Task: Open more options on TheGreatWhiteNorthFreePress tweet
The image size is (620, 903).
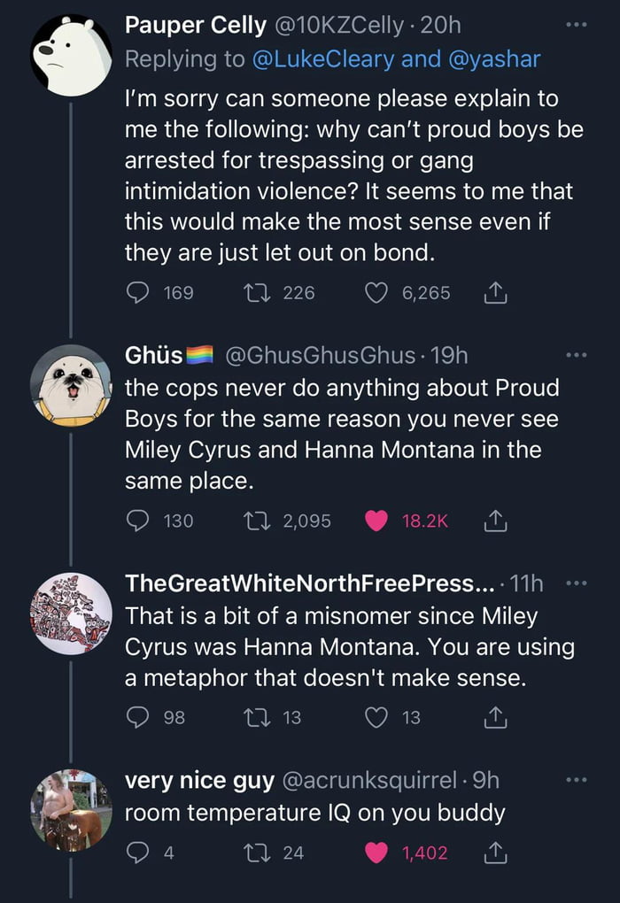Action: pyautogui.click(x=577, y=584)
